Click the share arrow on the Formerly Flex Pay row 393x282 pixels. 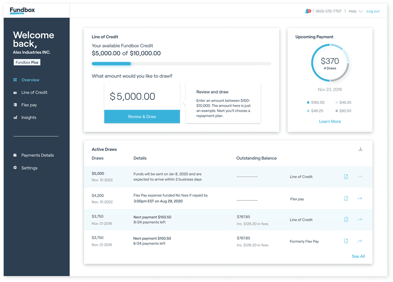click(x=360, y=241)
